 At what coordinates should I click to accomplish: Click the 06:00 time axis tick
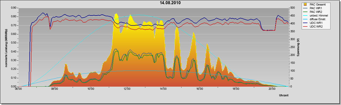coord(18,89)
